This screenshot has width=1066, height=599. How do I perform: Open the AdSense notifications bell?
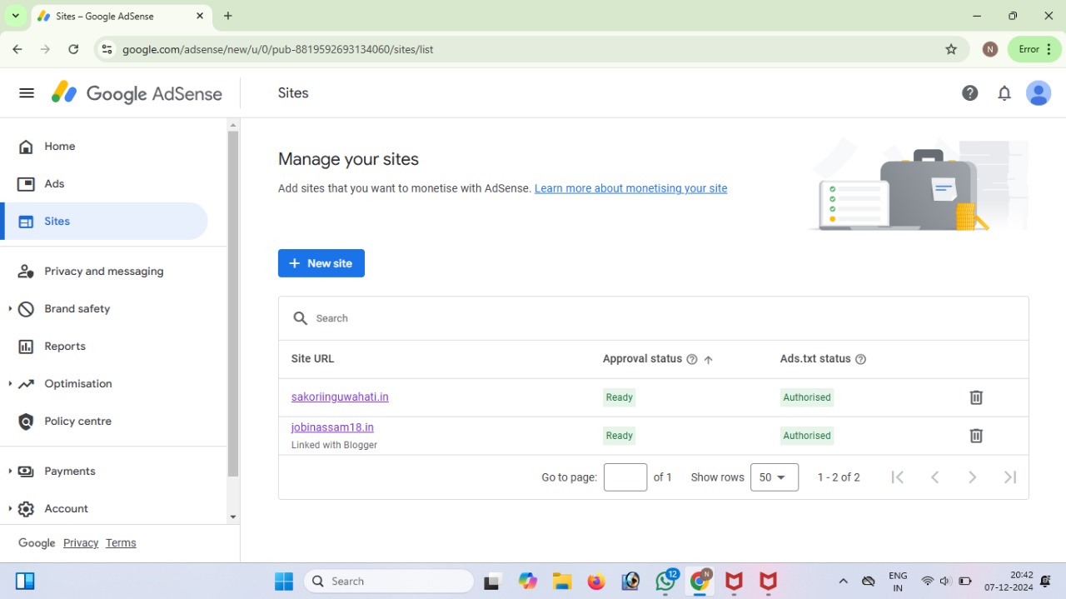pyautogui.click(x=1004, y=93)
